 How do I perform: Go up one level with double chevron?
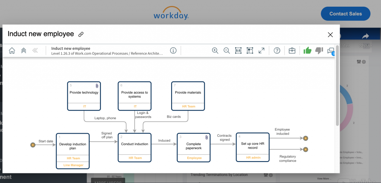pos(23,51)
